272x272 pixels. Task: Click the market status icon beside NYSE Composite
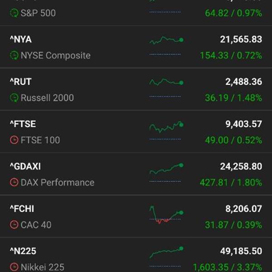(14, 56)
